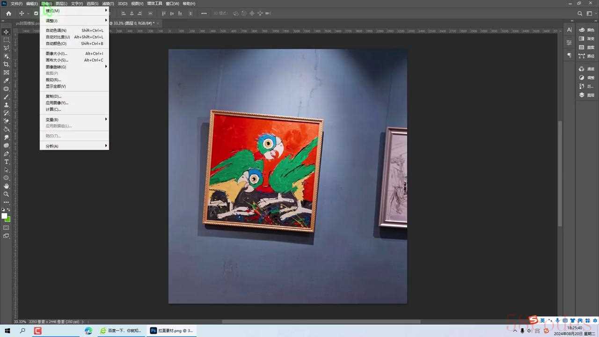599x337 pixels.
Task: Open the History (历...) panel
Action: click(586, 86)
